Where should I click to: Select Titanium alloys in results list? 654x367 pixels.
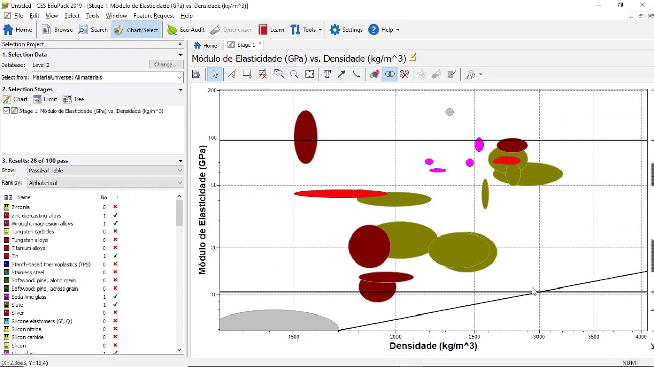(28, 248)
